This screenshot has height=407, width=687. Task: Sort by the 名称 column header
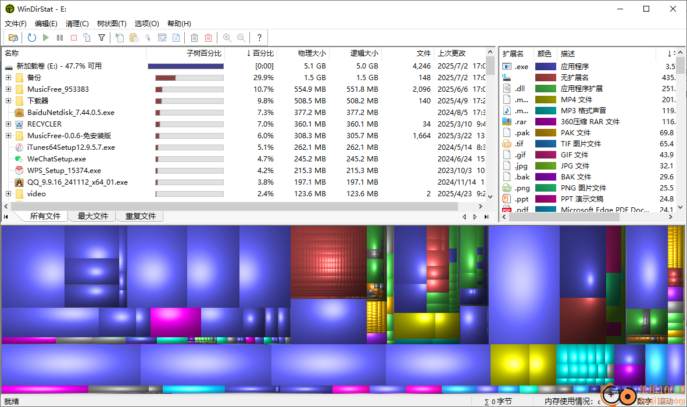pyautogui.click(x=74, y=53)
